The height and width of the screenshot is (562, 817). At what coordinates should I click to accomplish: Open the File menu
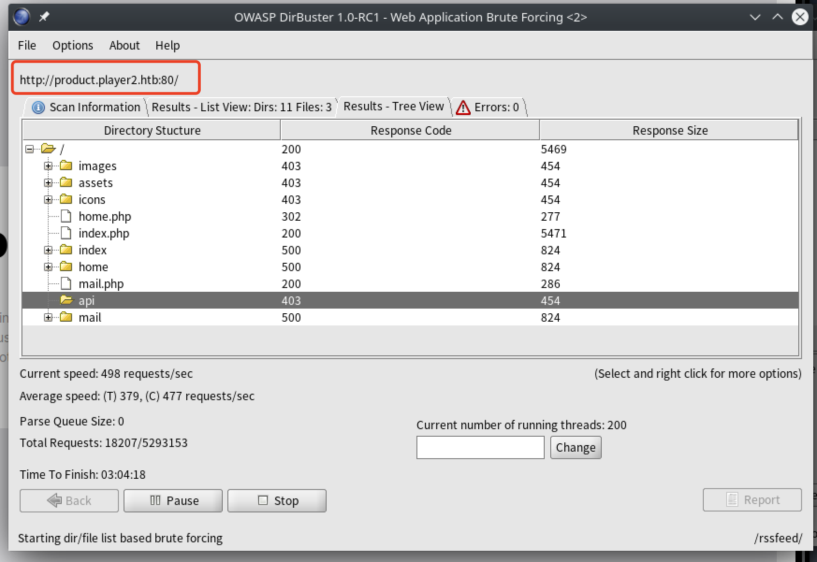click(x=27, y=45)
